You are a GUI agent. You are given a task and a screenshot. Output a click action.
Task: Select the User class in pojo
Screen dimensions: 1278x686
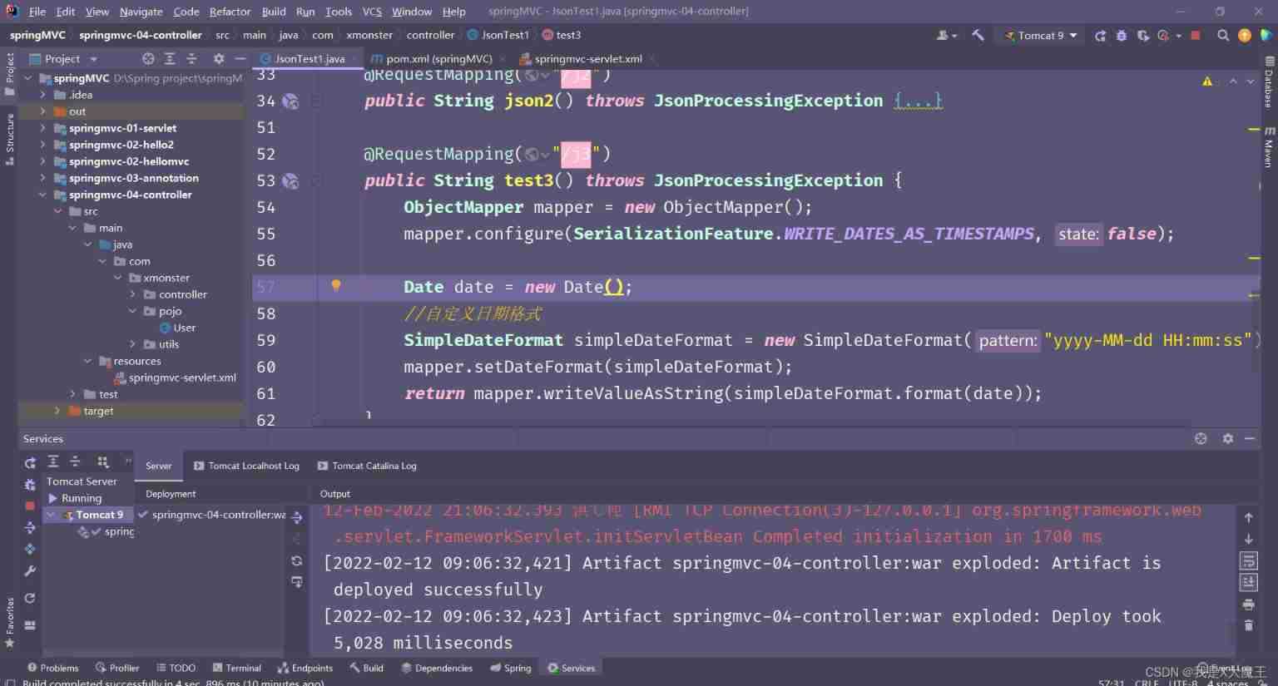[184, 328]
